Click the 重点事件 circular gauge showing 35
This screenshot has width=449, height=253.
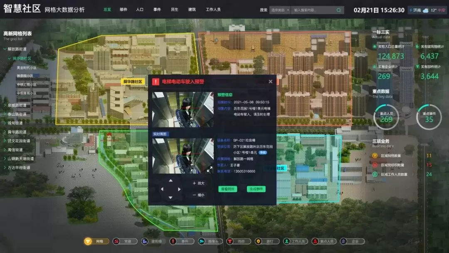point(429,117)
